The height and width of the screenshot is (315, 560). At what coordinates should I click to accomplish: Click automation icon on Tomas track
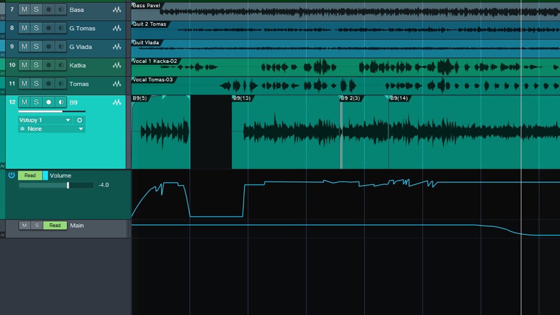click(x=117, y=84)
